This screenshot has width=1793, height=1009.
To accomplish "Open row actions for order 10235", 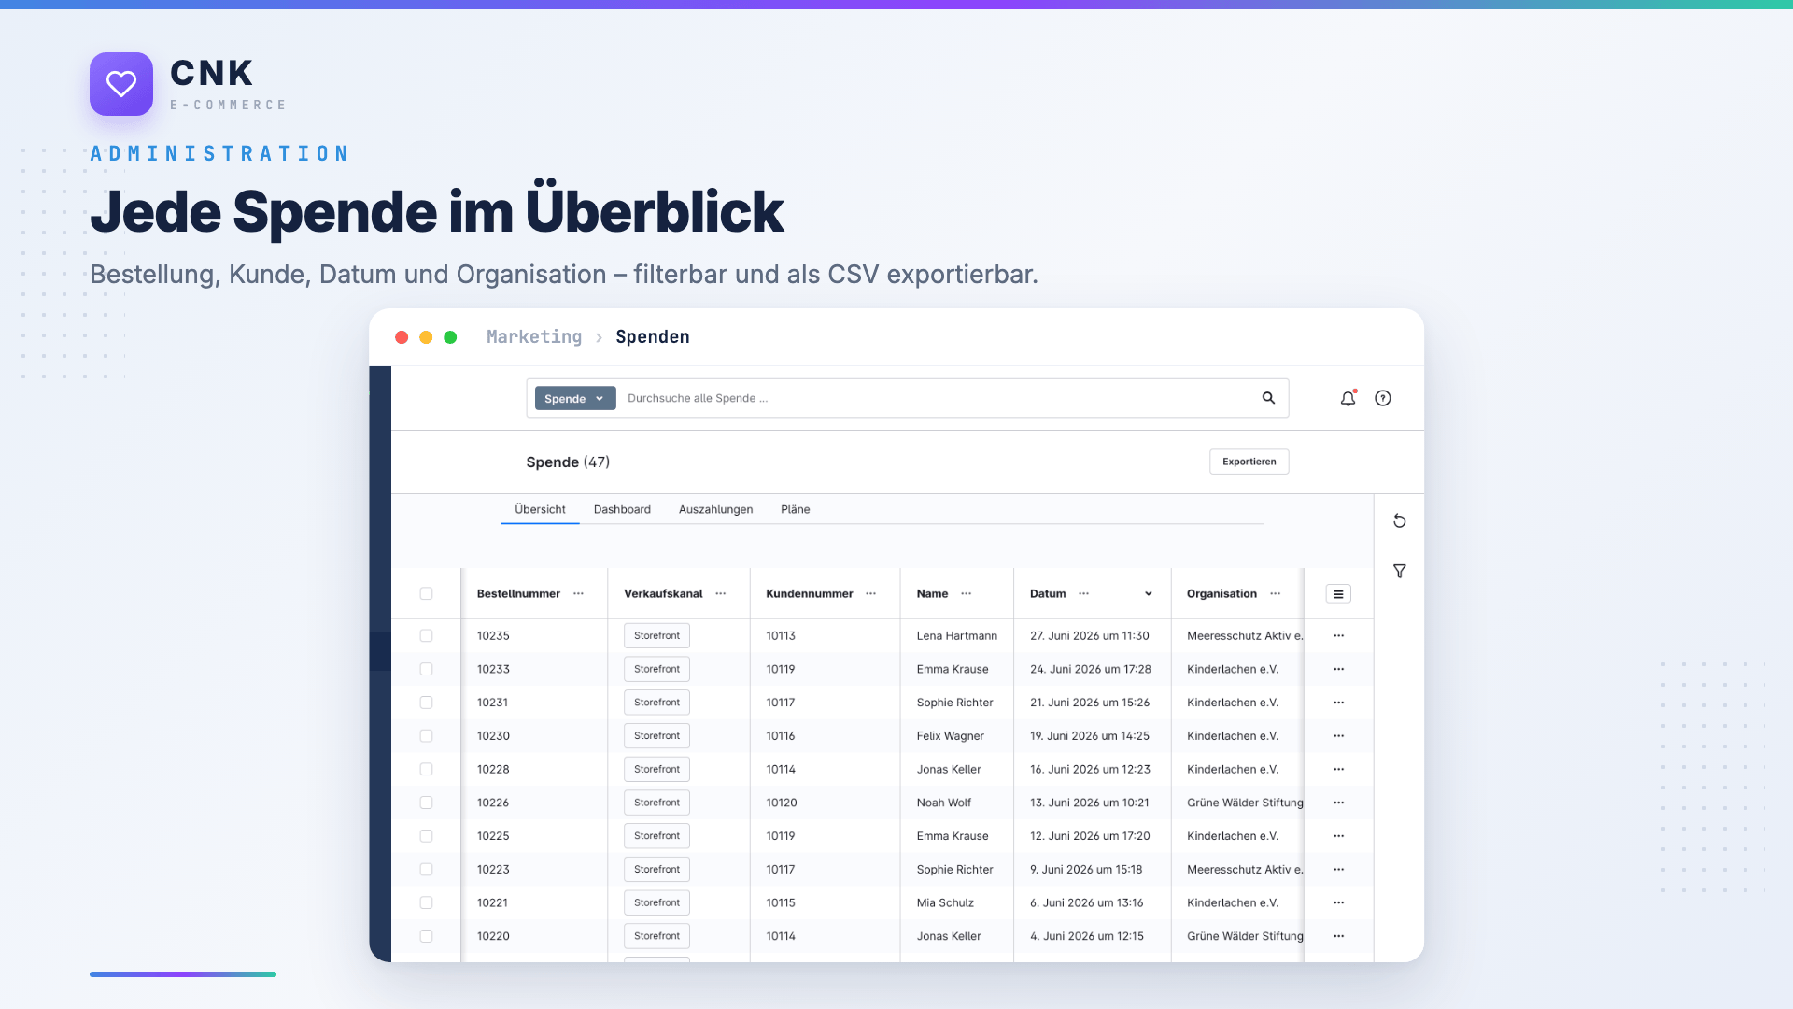I will [x=1338, y=635].
